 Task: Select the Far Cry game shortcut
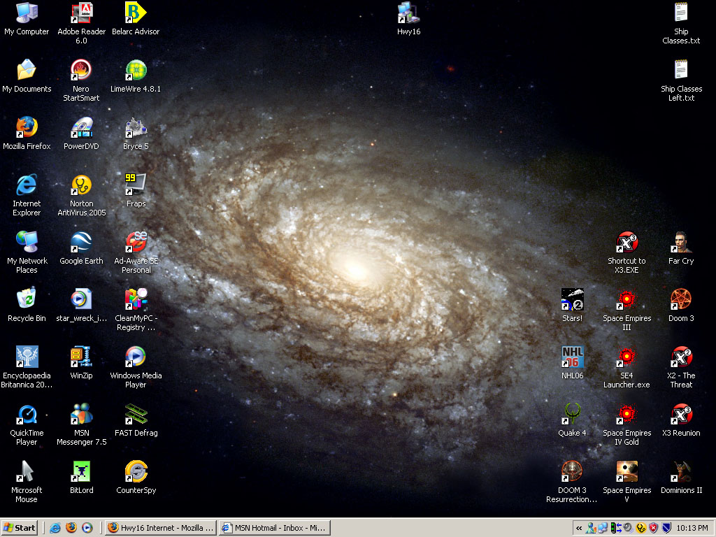(681, 243)
